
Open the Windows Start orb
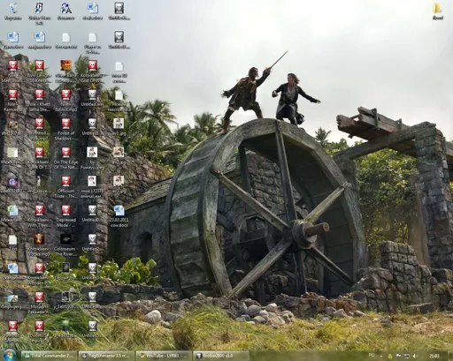point(9,355)
